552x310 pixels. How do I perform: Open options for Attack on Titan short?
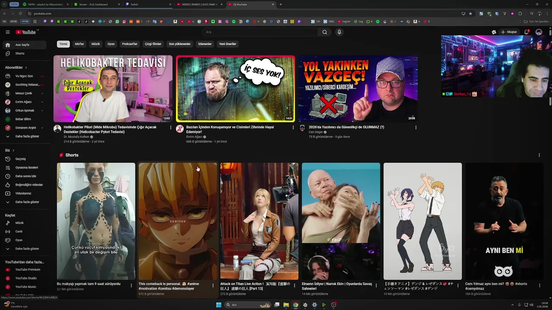click(295, 285)
